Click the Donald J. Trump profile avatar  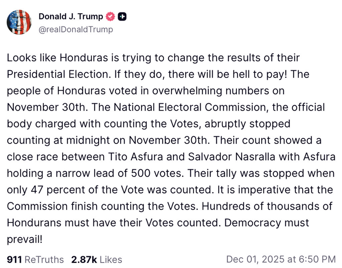point(19,22)
